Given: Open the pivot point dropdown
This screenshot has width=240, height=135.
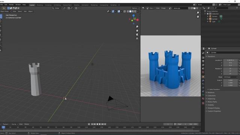Looking at the screenshot, I should tap(65, 8).
